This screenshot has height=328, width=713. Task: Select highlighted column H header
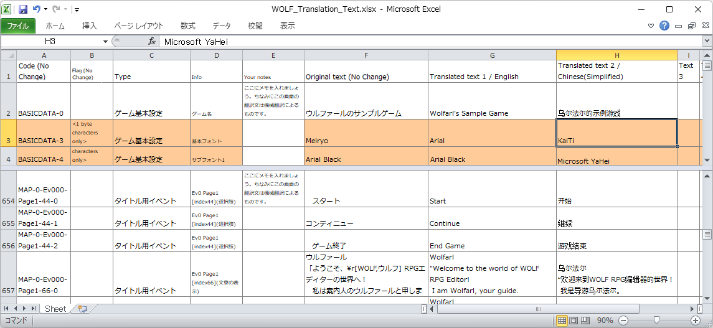click(616, 55)
